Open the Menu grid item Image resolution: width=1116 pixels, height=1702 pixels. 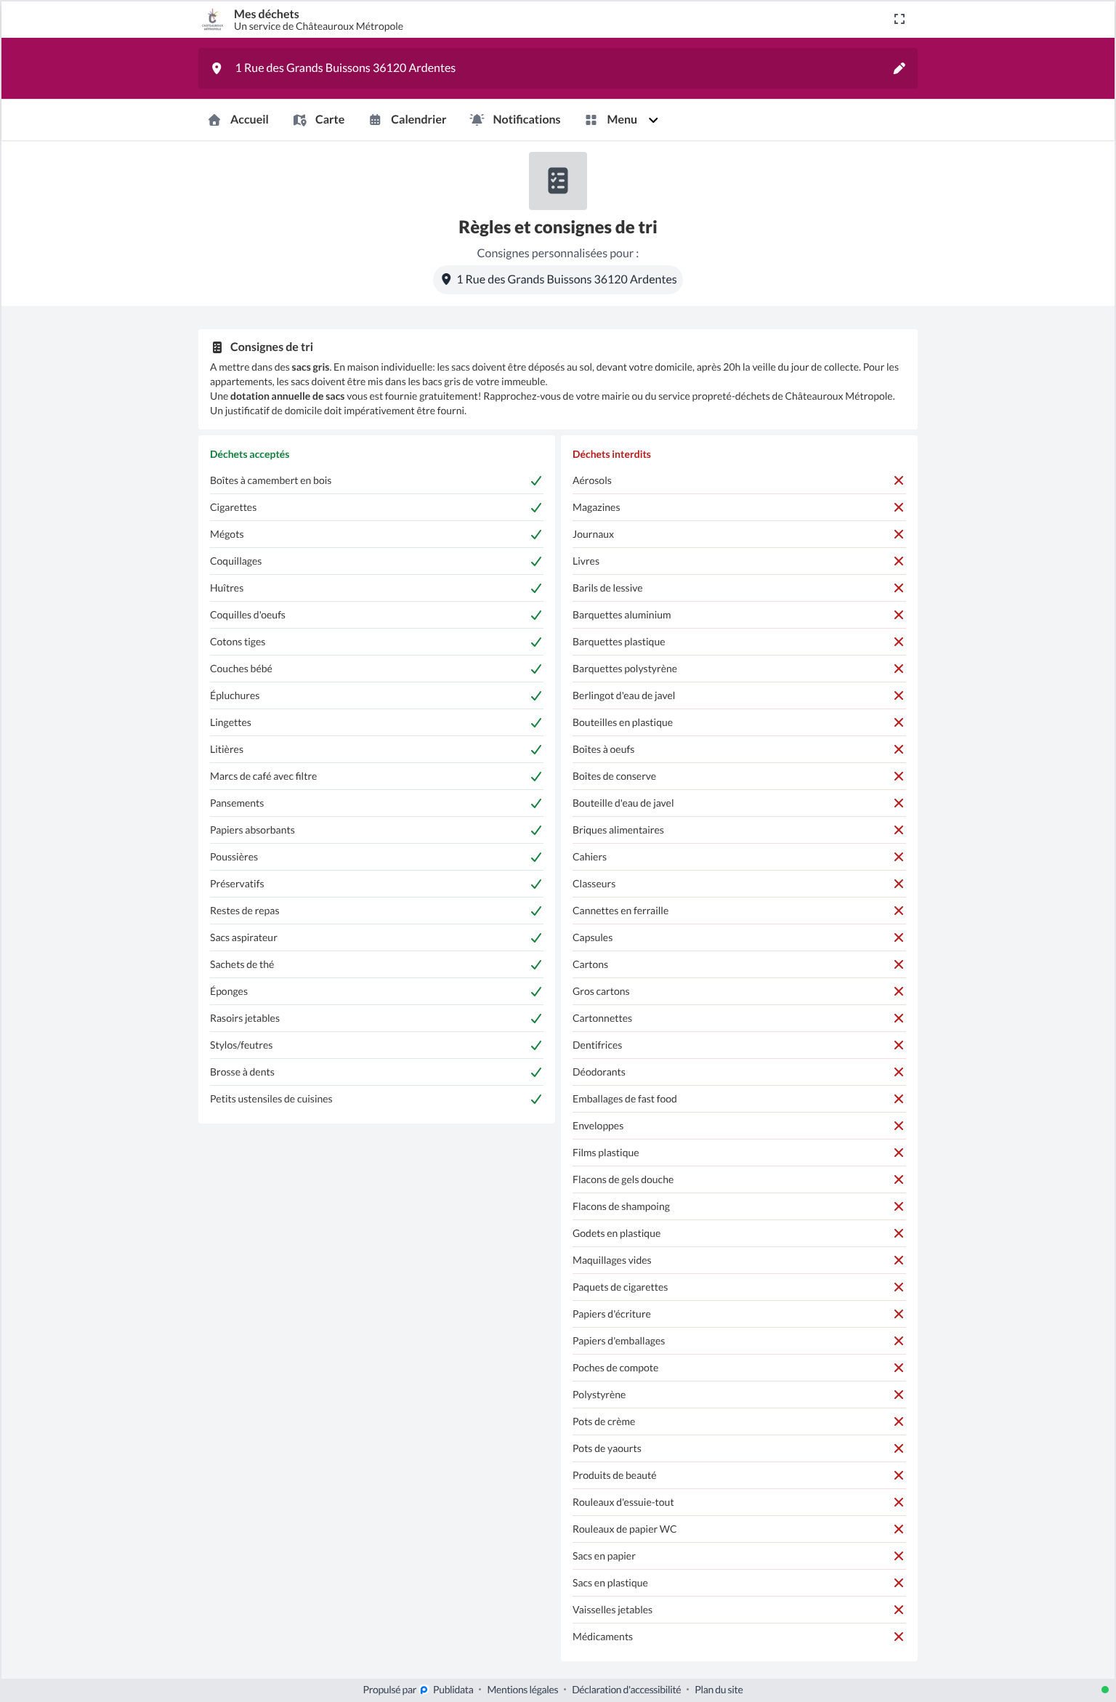coord(622,120)
